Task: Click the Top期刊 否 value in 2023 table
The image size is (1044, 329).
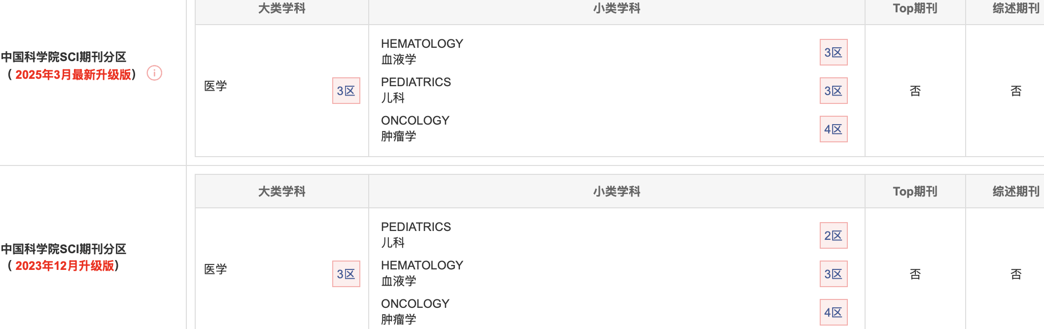Action: click(915, 274)
